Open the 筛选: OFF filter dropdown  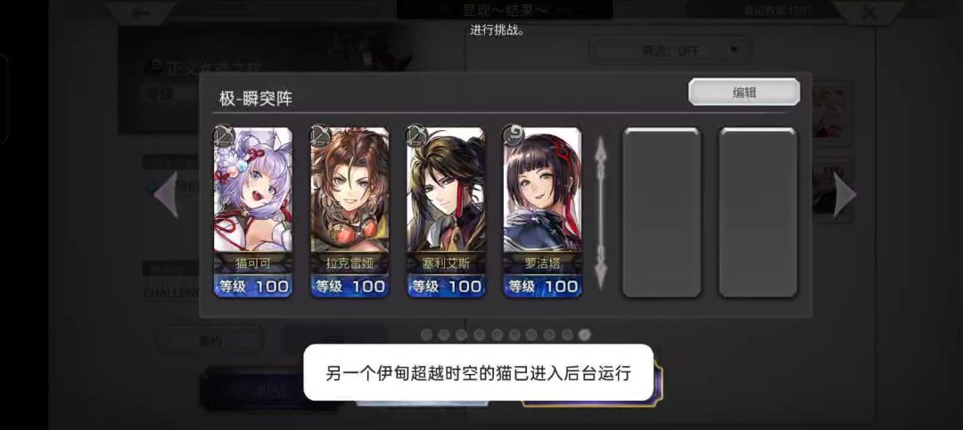[x=670, y=51]
